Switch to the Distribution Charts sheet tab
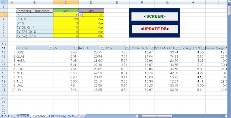 click(x=62, y=116)
